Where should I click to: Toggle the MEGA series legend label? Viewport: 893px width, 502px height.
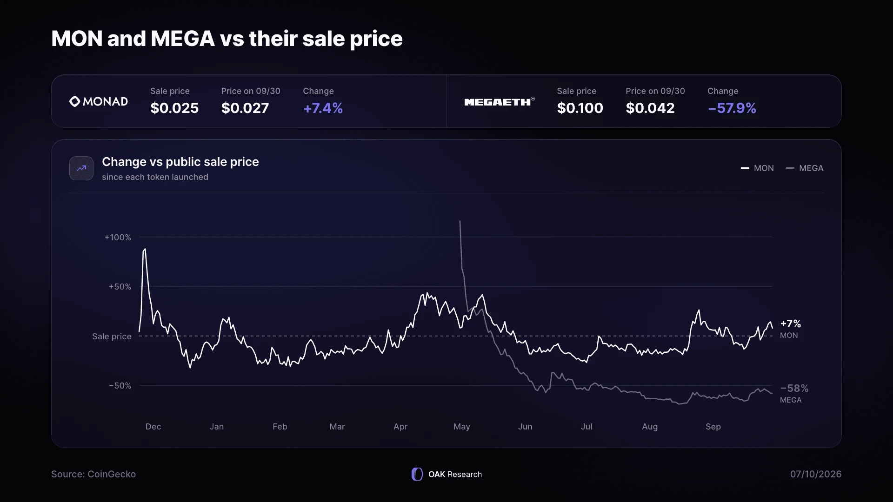coord(811,168)
